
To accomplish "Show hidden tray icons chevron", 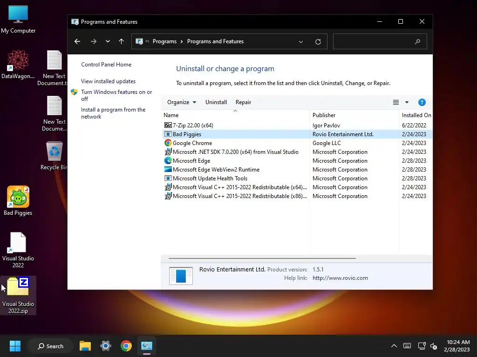I will 394,346.
